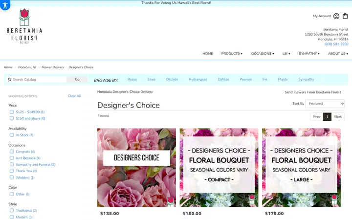The width and height of the screenshot is (352, 220).
Task: Click the $150.00 price text
Action: pyautogui.click(x=192, y=214)
